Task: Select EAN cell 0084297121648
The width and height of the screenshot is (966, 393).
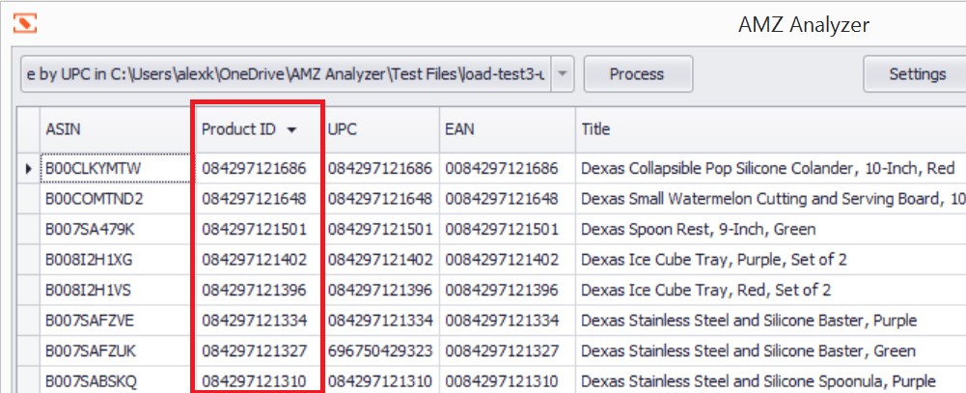Action: point(508,199)
